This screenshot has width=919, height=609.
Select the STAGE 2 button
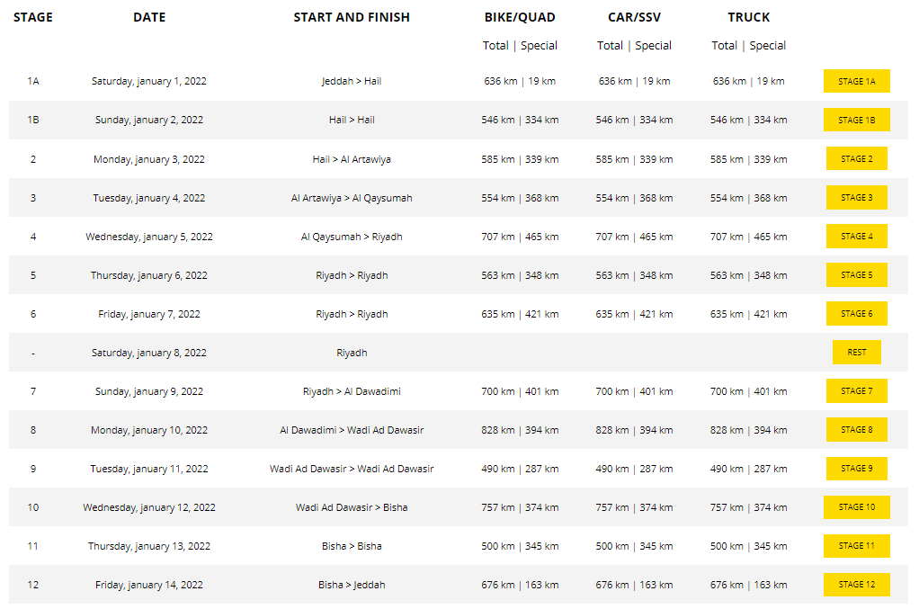pos(856,158)
